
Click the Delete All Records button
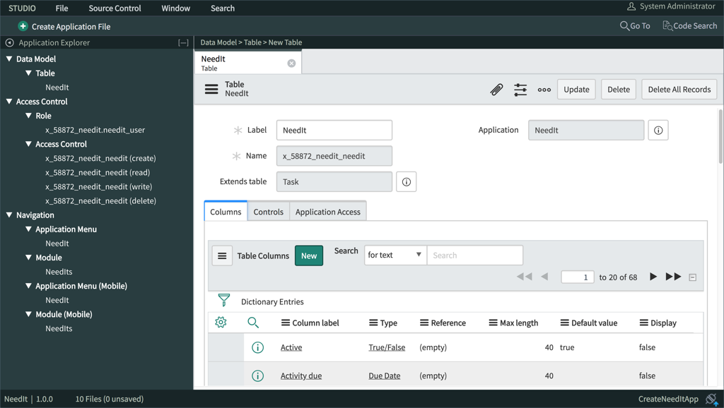[x=679, y=89]
